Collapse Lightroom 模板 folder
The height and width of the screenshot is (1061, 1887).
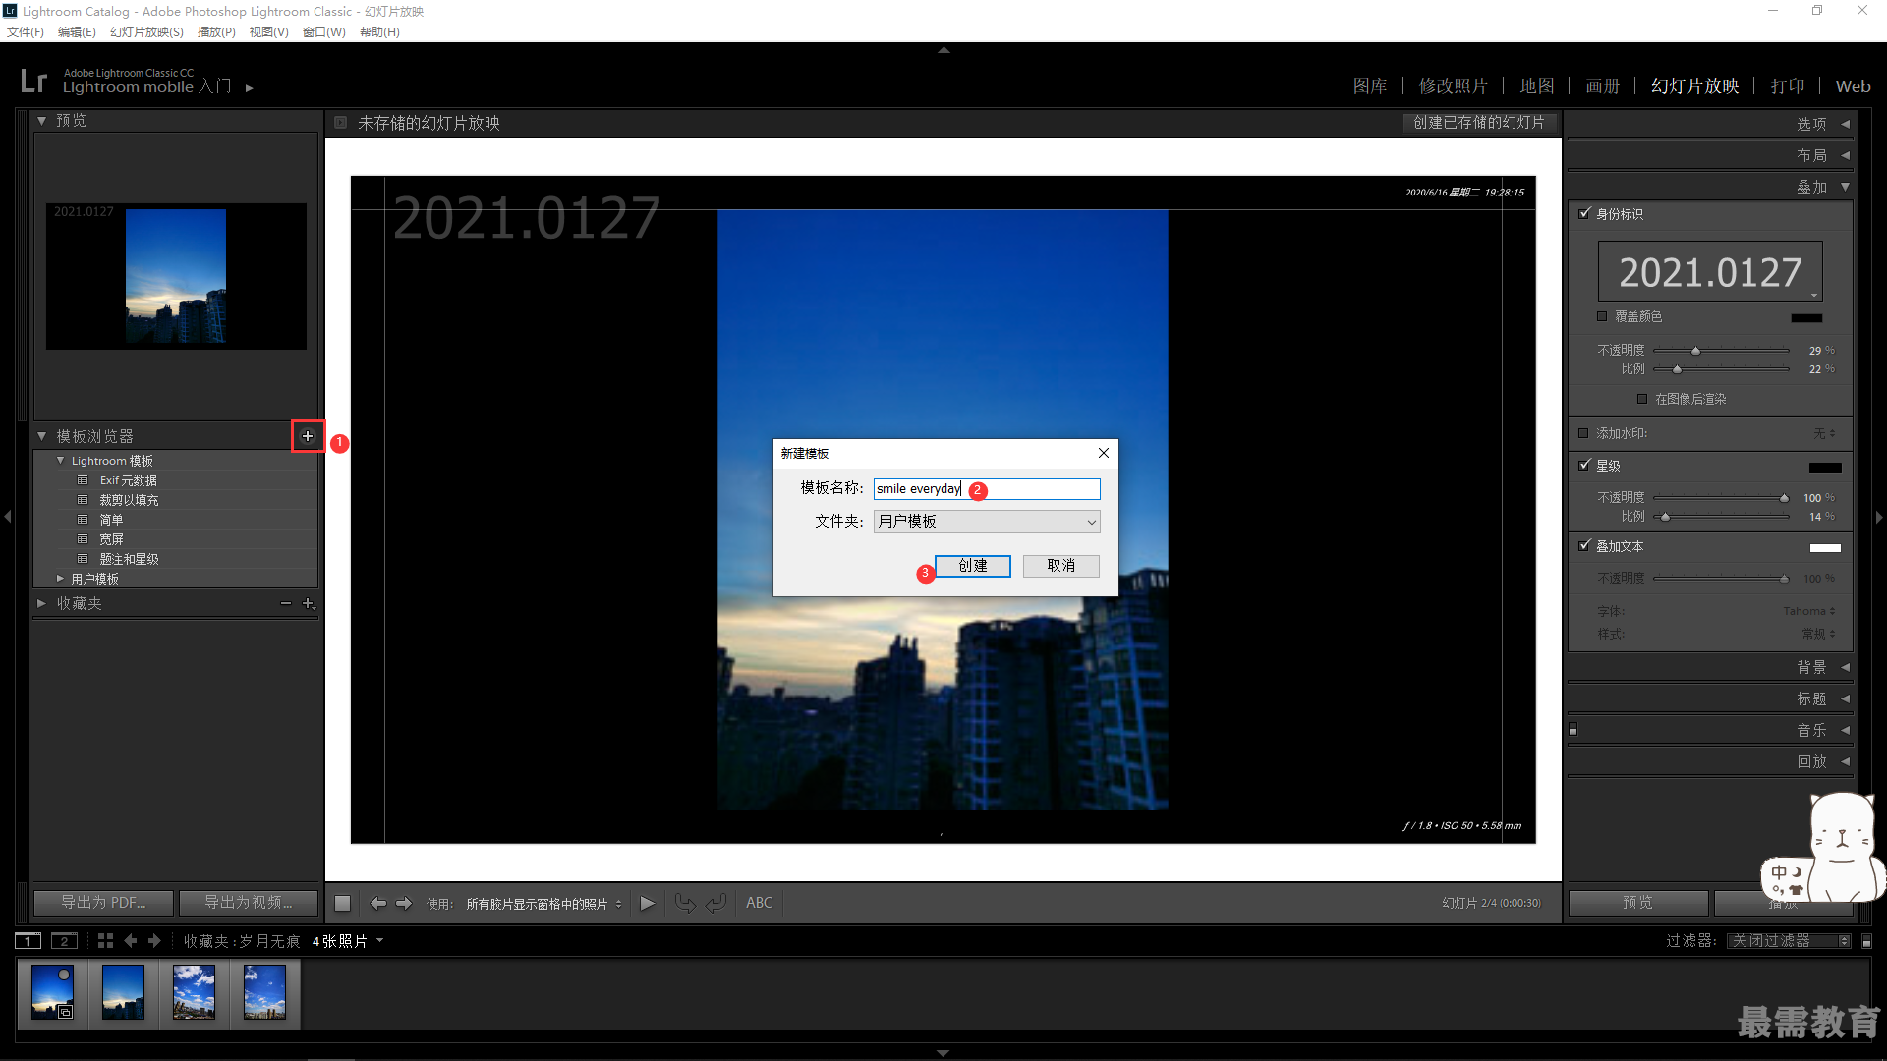[x=60, y=461]
